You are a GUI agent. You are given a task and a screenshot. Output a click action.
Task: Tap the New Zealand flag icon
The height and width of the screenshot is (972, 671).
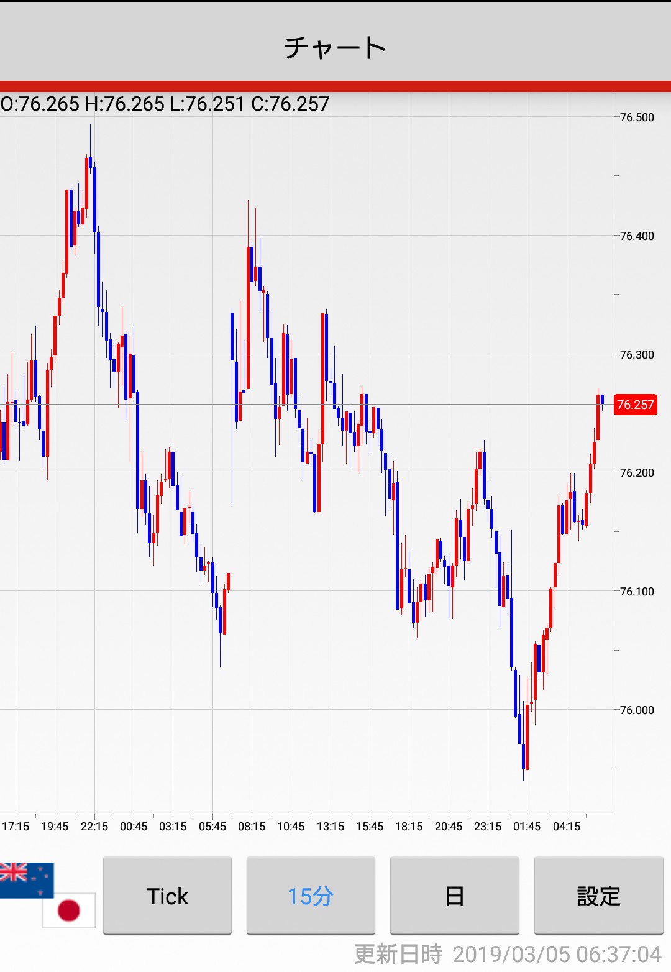coord(25,879)
